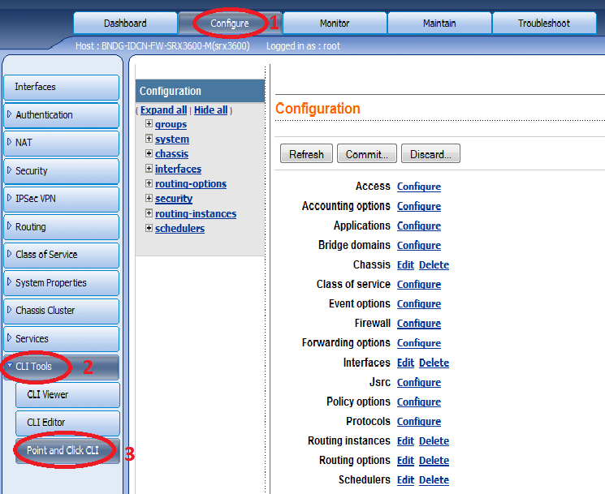The width and height of the screenshot is (605, 494).
Task: Delete Routing options
Action: coord(434,461)
